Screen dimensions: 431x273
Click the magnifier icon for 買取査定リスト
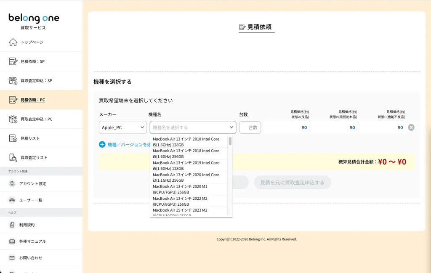[13, 157]
